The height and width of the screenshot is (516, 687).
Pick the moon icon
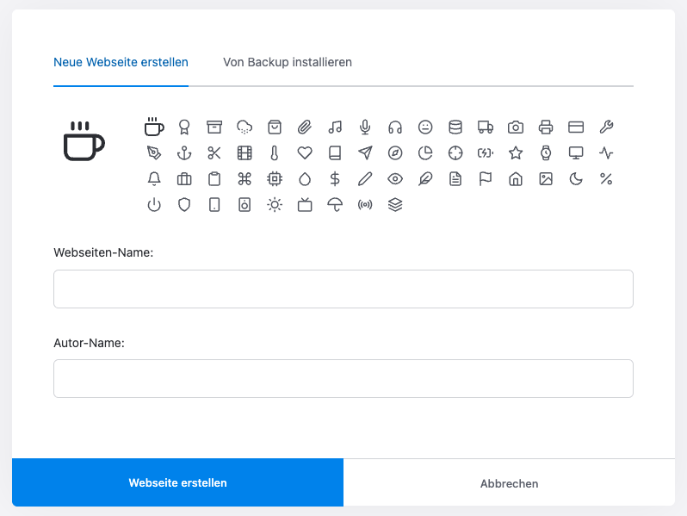tap(576, 179)
